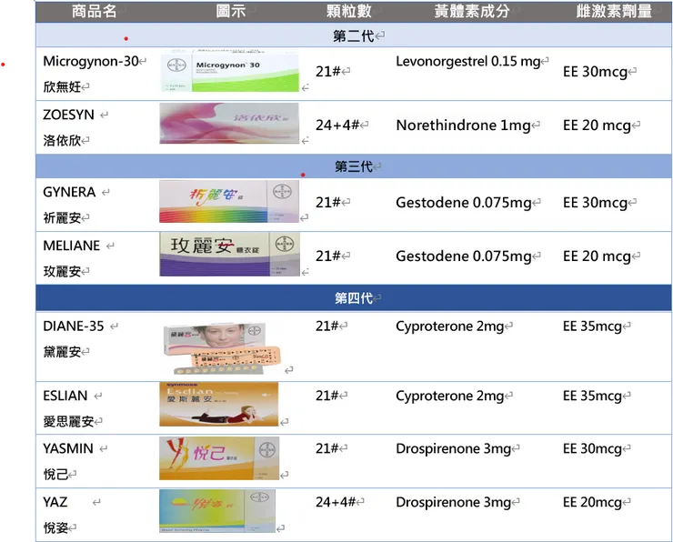Image resolution: width=673 pixels, height=542 pixels.
Task: Select EE 20 mcg in MELIANE row
Action: point(597,256)
